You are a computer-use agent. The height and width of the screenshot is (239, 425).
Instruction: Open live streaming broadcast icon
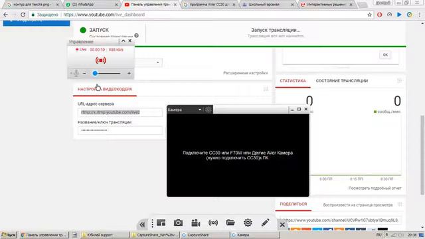213,223
